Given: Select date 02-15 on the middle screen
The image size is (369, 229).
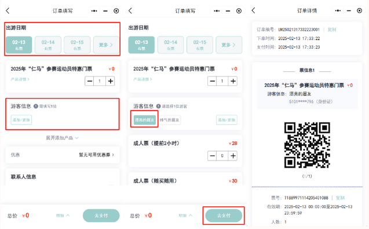Looking at the screenshot, I should [200, 45].
